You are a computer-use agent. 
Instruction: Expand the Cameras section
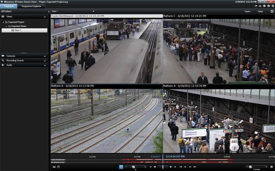[x=45, y=56]
